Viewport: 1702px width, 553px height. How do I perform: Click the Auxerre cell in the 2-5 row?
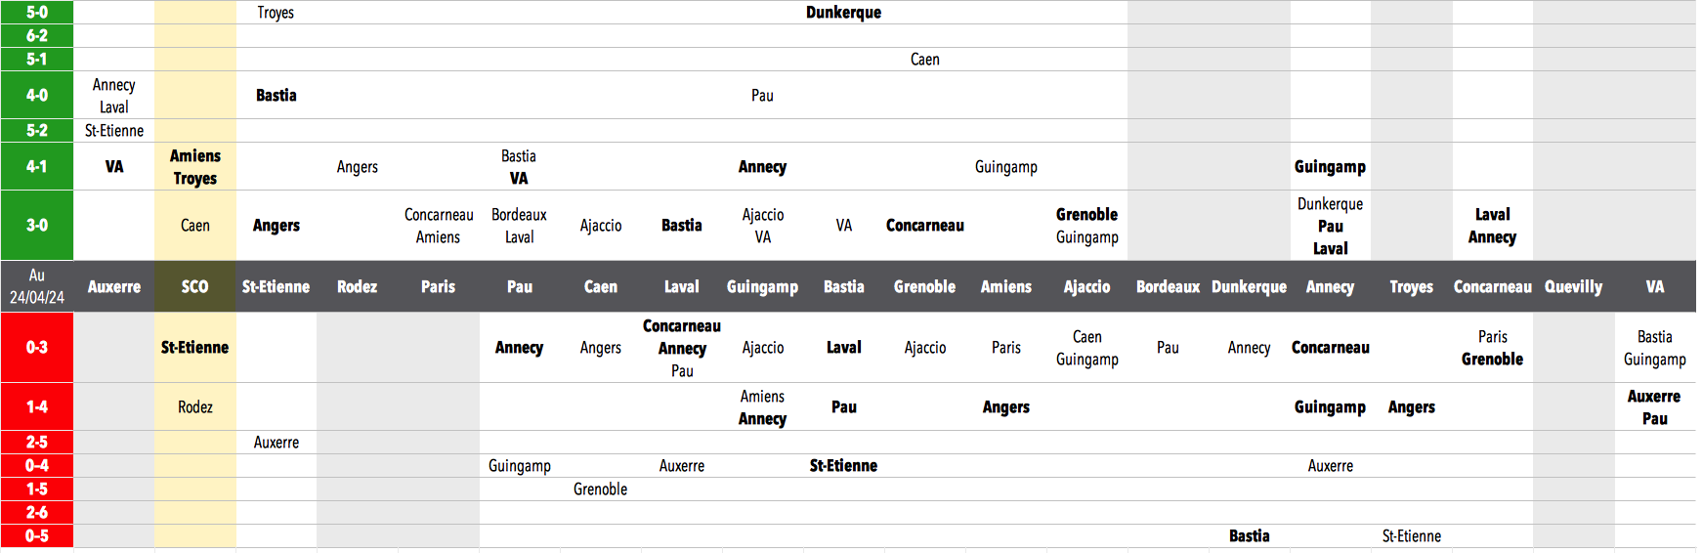click(277, 443)
